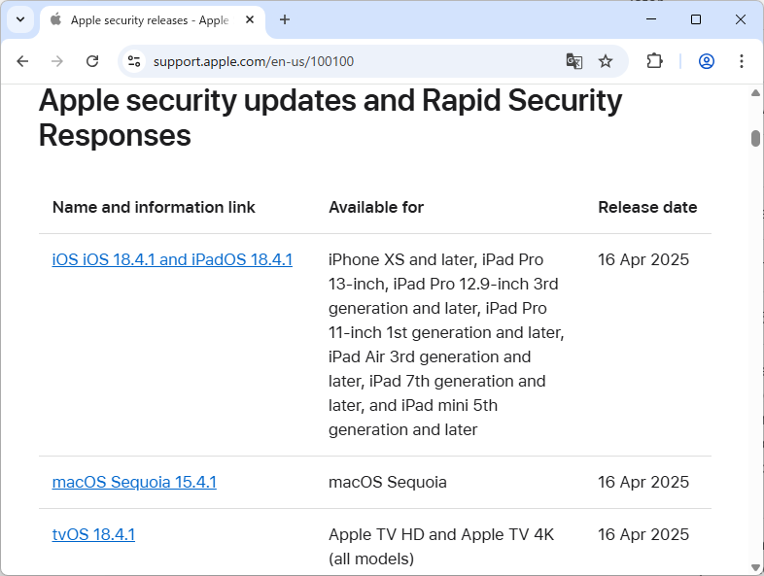Viewport: 764px width, 576px height.
Task: Open macOS Sequoia 15.4.1 link
Action: [x=134, y=482]
